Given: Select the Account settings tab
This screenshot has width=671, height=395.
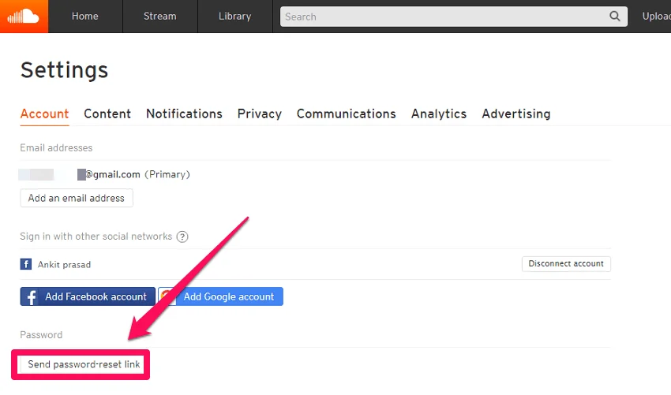Looking at the screenshot, I should (x=44, y=114).
